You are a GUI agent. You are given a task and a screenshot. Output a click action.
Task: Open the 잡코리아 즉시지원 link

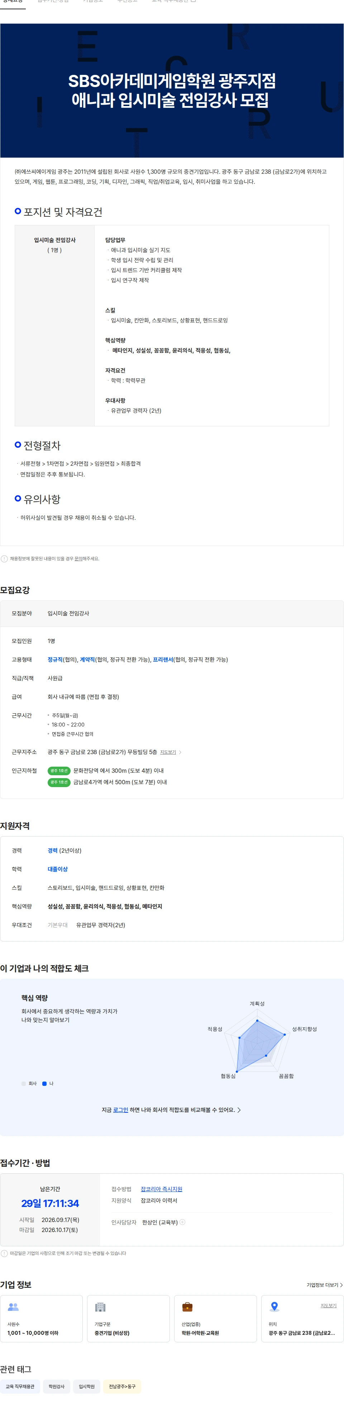point(161,1189)
